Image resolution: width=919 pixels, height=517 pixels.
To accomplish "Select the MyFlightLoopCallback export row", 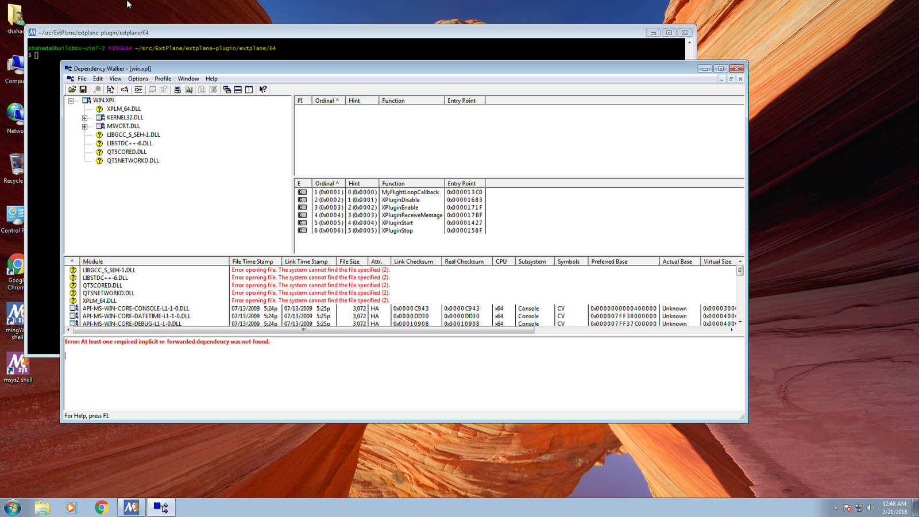I will point(390,192).
